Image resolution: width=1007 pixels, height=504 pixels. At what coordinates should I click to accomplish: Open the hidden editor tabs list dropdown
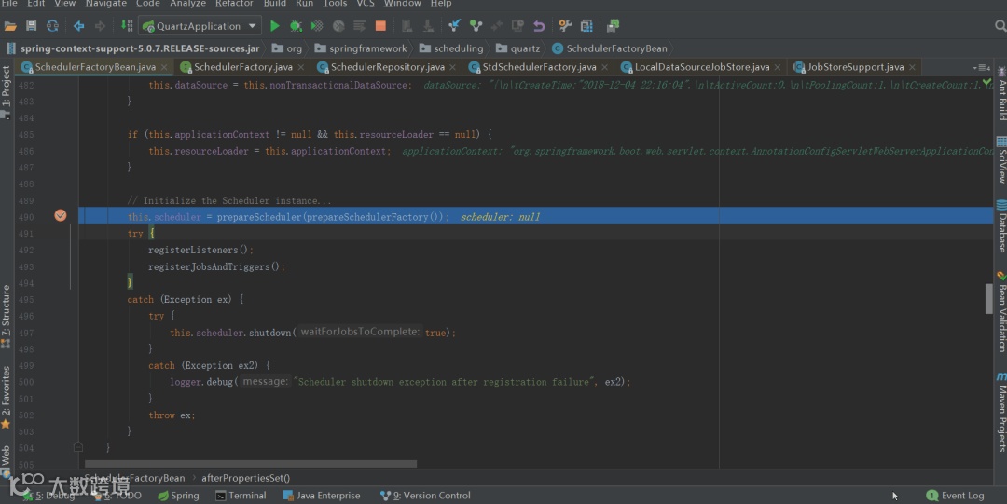(981, 67)
